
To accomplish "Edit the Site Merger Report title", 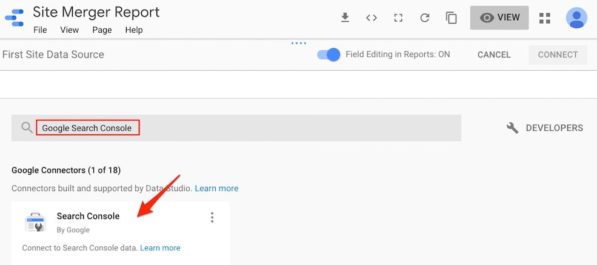I will pyautogui.click(x=96, y=12).
